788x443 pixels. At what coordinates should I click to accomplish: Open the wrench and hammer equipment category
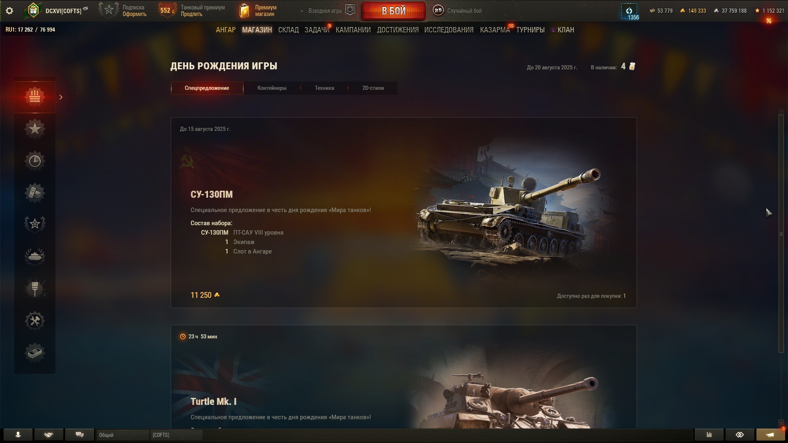pos(35,321)
